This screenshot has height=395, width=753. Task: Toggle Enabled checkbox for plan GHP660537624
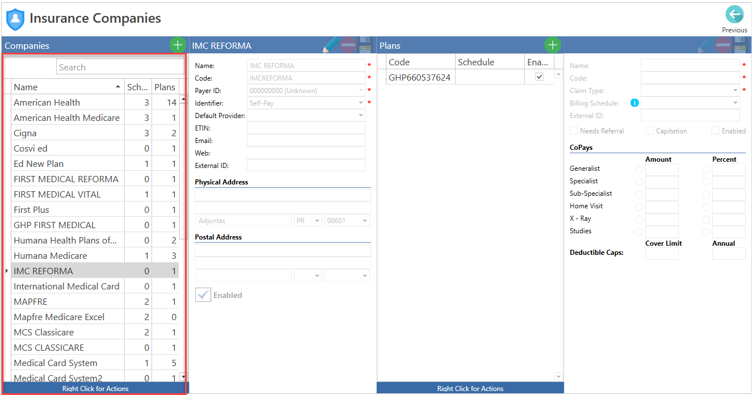click(539, 77)
